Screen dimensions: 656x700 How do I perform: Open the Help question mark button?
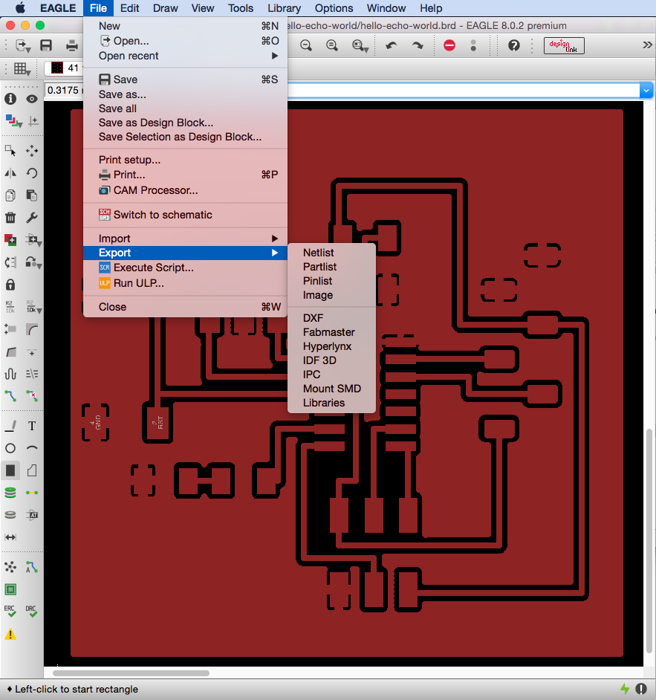(x=514, y=45)
